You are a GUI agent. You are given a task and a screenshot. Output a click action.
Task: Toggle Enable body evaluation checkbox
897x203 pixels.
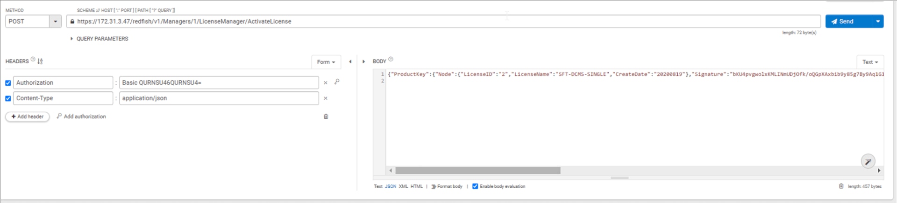[x=475, y=186]
